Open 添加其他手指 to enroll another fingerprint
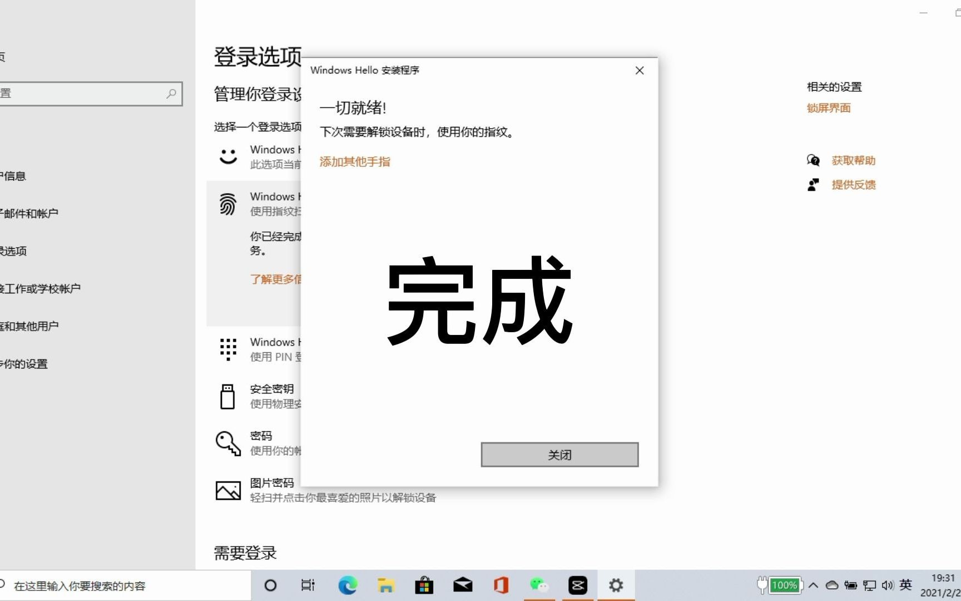Image resolution: width=961 pixels, height=601 pixels. (x=354, y=161)
